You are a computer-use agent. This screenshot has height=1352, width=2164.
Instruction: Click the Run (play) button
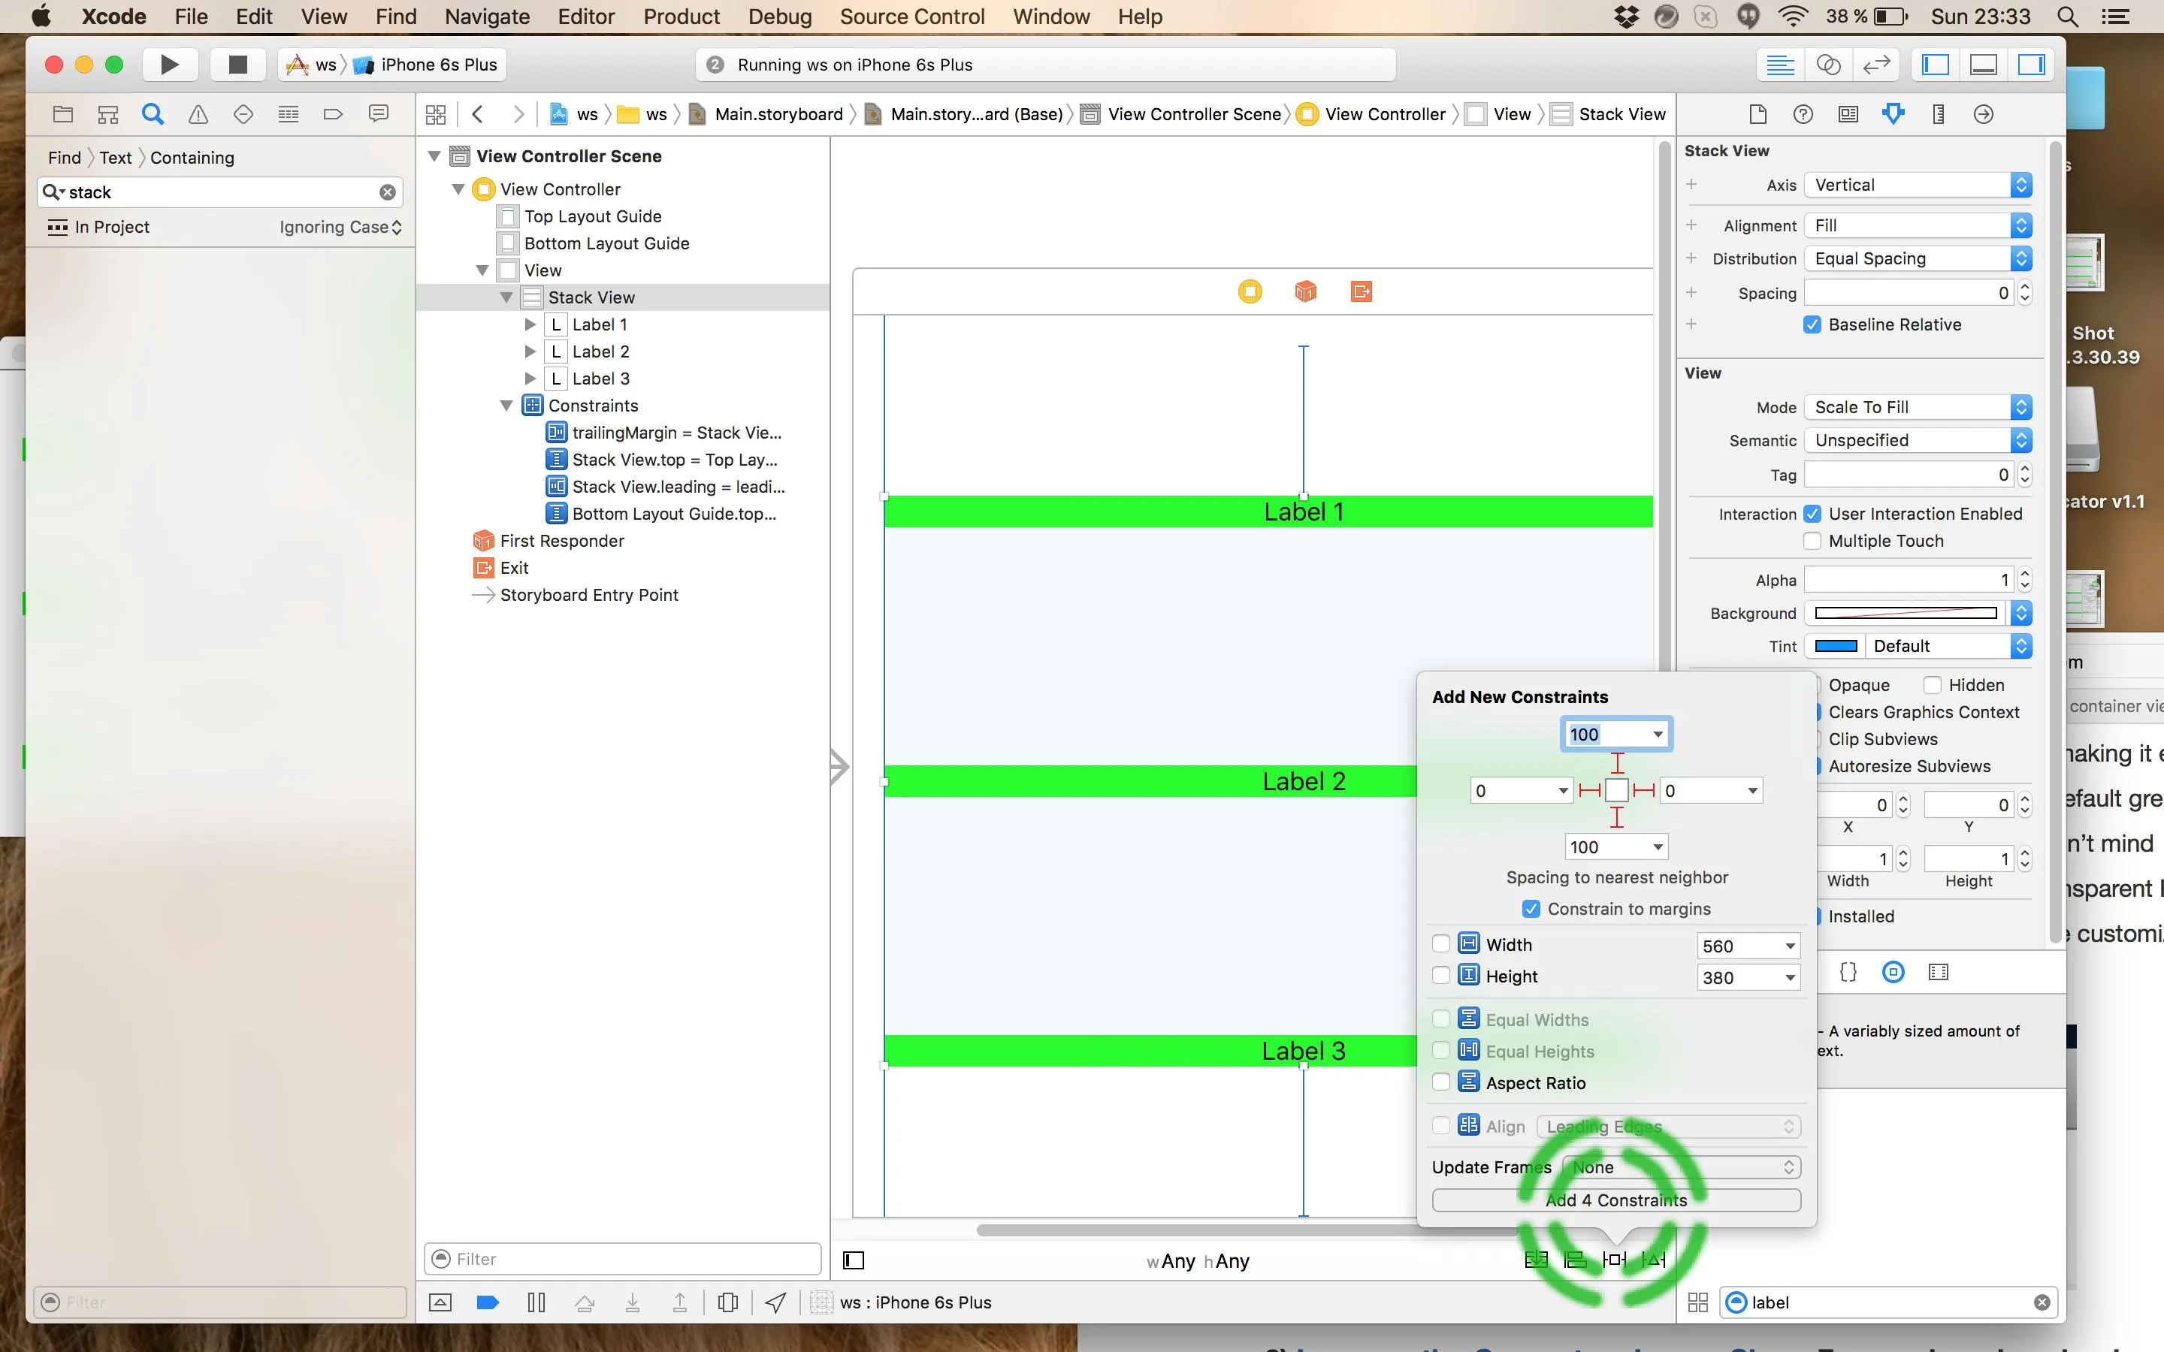[168, 65]
